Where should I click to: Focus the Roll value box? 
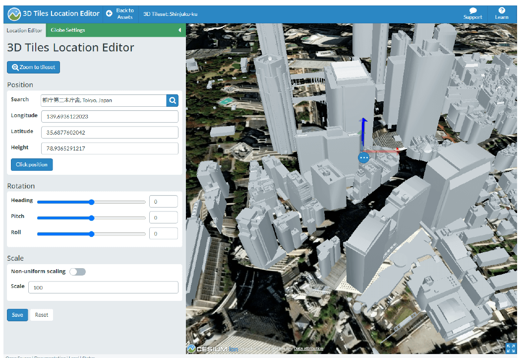point(164,233)
